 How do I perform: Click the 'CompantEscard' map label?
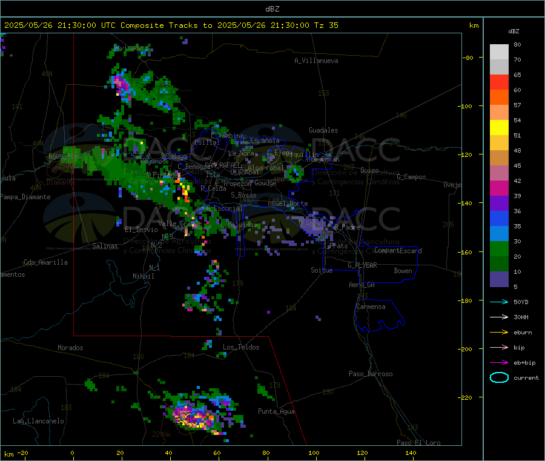398,251
